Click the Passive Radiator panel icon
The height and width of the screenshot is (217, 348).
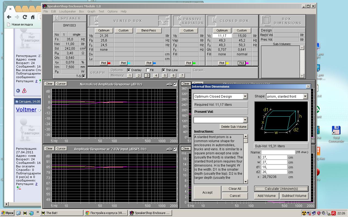pyautogui.click(x=177, y=21)
